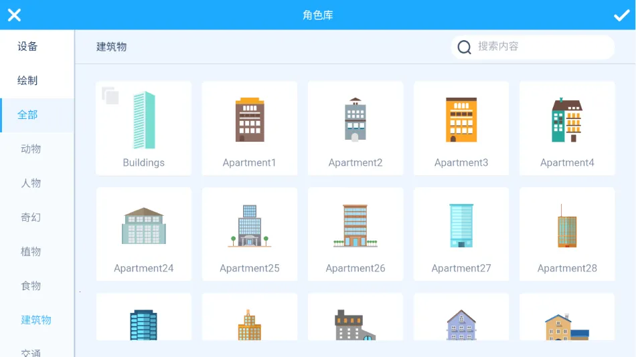The width and height of the screenshot is (636, 357).
Task: Click the white checkmark confirm icon
Action: coord(621,15)
